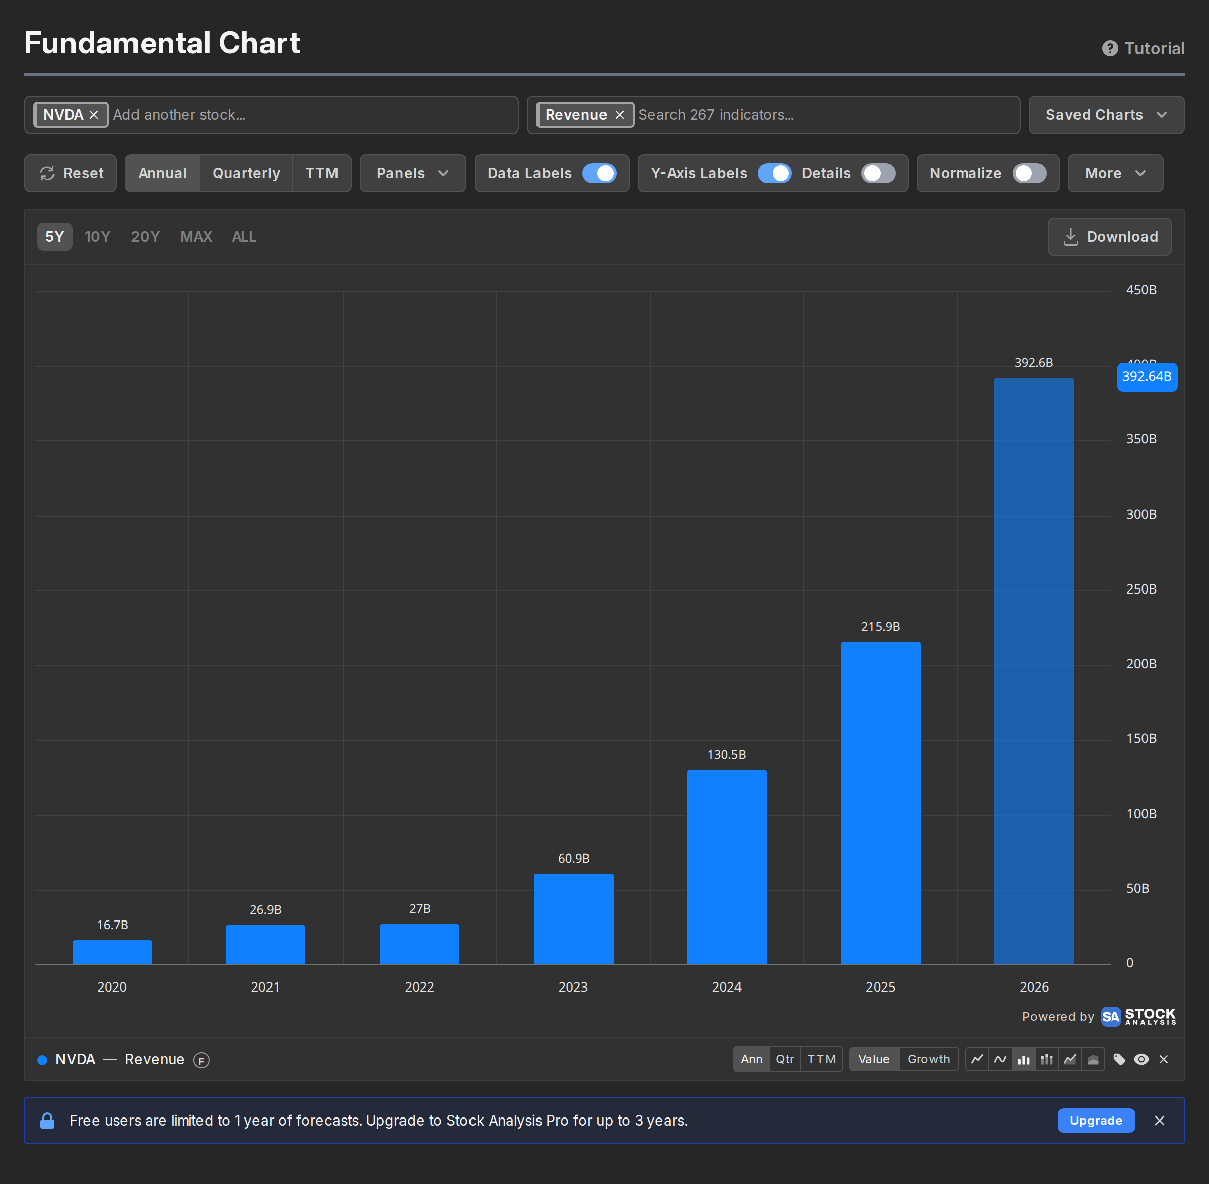Remove the NVDA stock chip

[94, 115]
